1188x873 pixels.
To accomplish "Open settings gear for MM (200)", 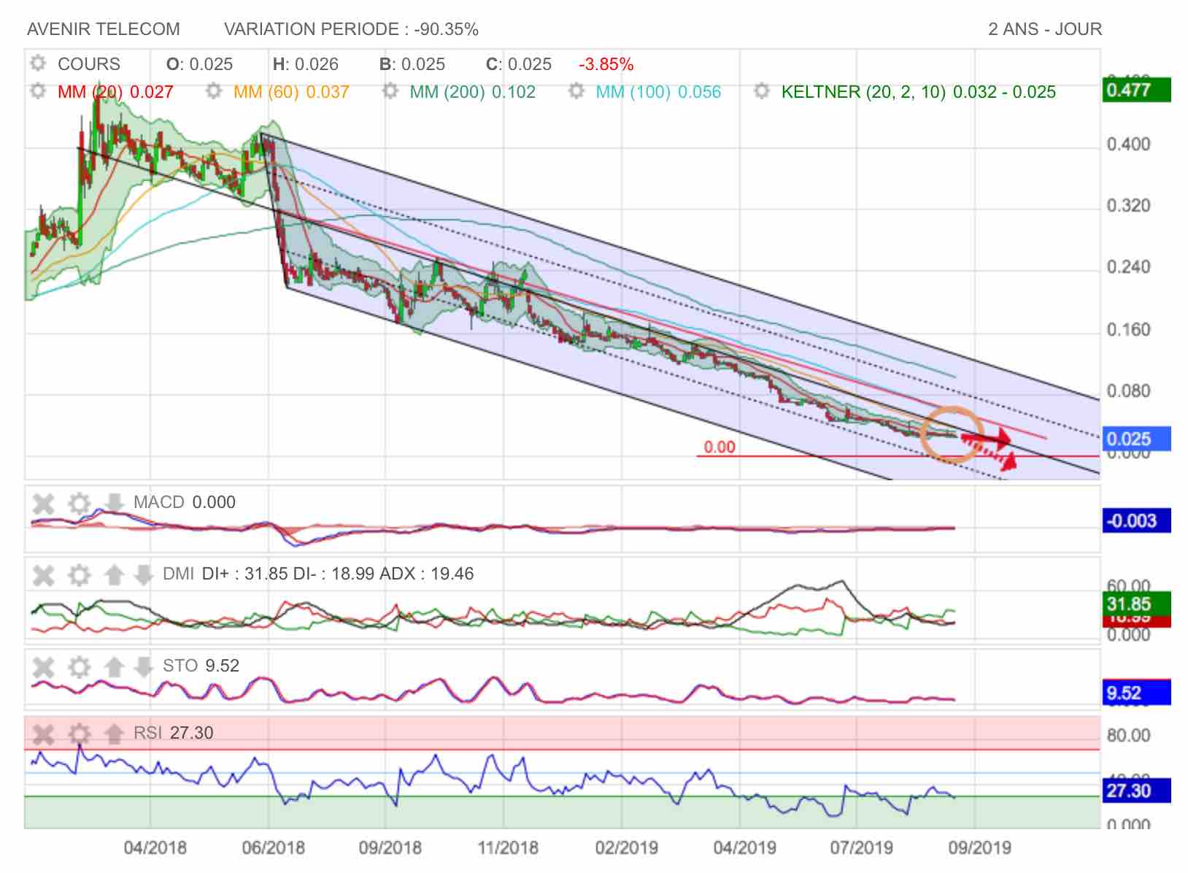I will coord(390,91).
